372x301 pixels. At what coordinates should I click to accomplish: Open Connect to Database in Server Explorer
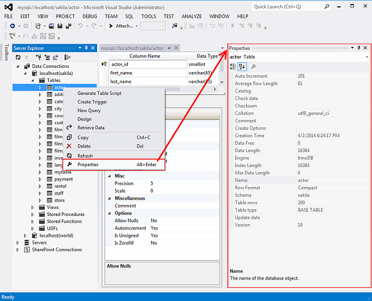pyautogui.click(x=39, y=56)
